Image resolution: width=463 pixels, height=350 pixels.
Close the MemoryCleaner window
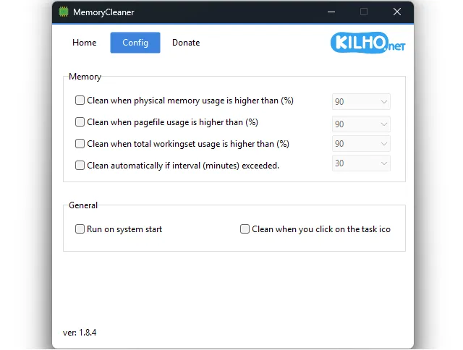point(397,12)
